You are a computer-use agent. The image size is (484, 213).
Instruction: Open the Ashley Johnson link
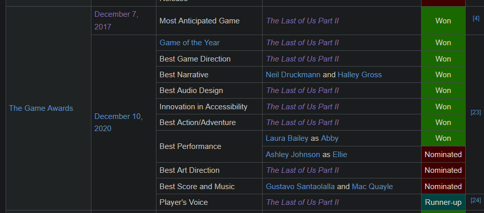point(293,154)
